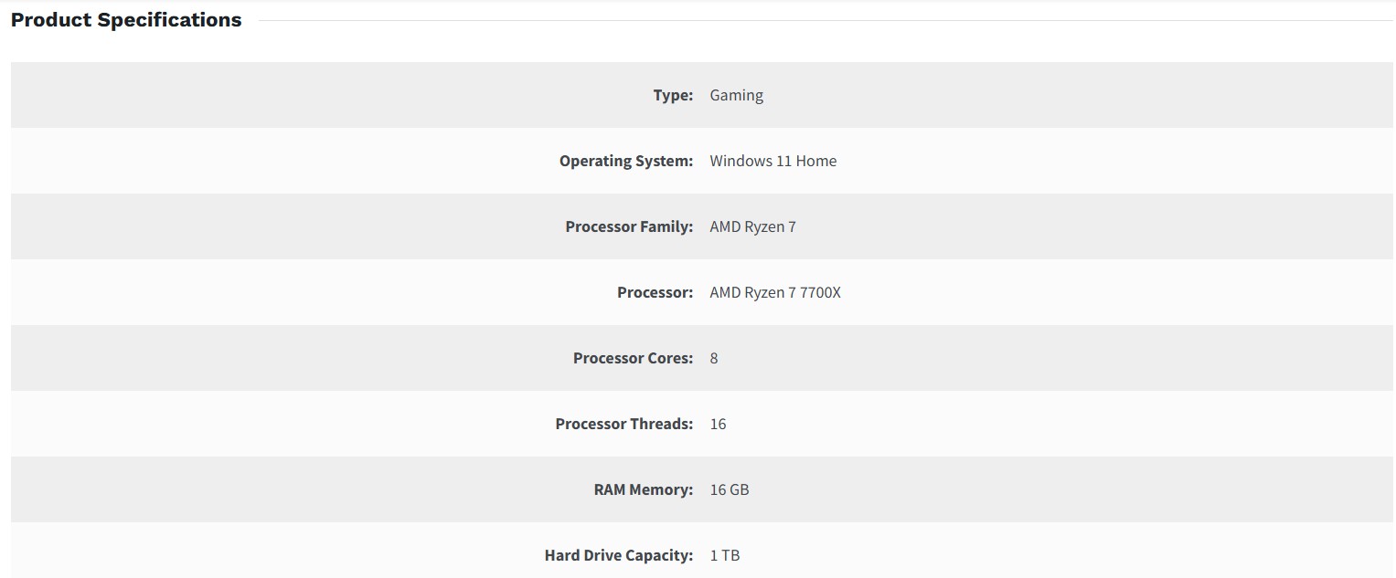Click the divider line beside Product Specifications

(x=823, y=20)
